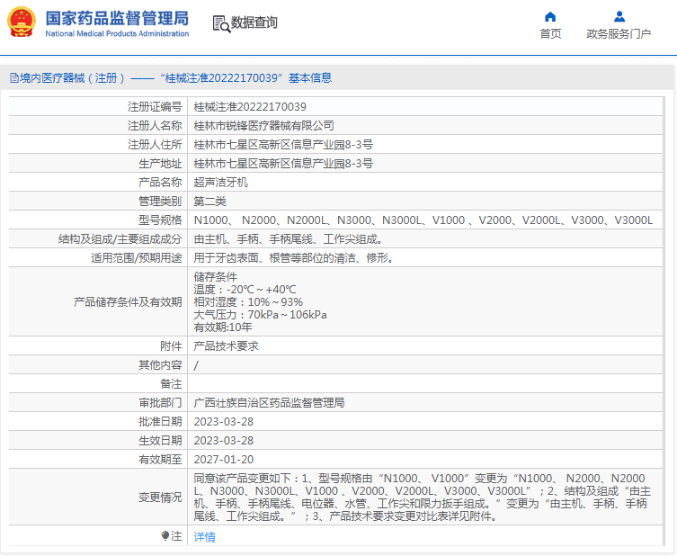Select product name 超声洁牙机
Screen dimensions: 677x556
tap(220, 183)
